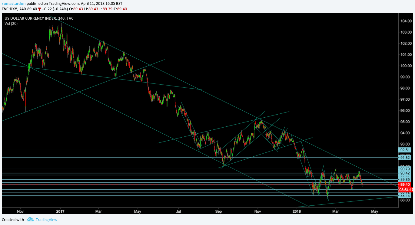Image resolution: width=415 pixels, height=225 pixels.
Task: Select the 90.42 price level tag
Action: pyautogui.click(x=405, y=173)
